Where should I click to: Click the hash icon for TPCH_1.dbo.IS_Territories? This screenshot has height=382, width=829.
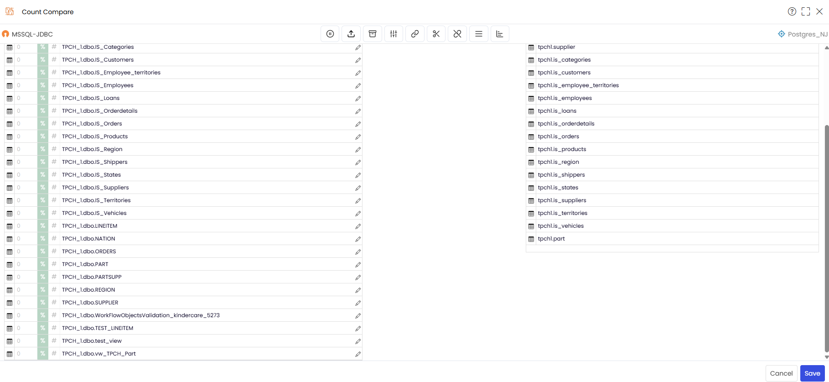click(54, 200)
